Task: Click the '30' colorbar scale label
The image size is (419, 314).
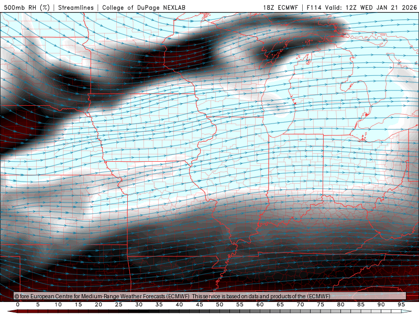Action: [139, 305]
